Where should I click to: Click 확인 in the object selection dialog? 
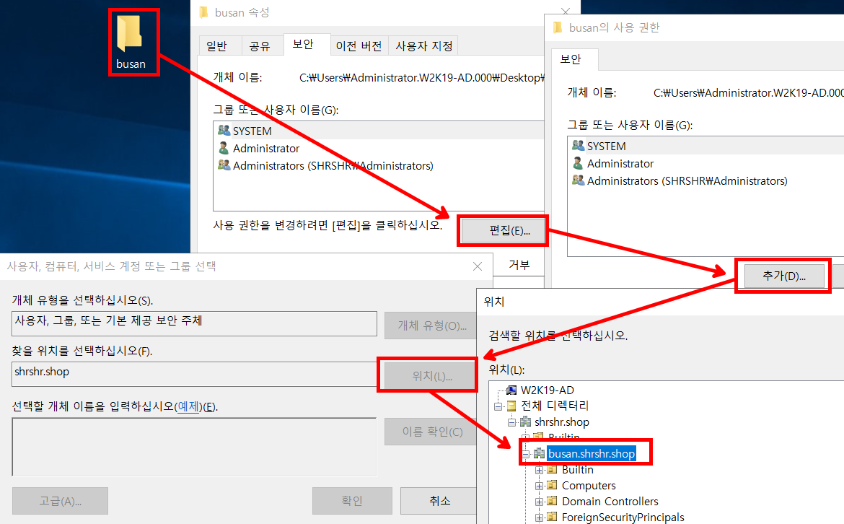click(x=352, y=501)
